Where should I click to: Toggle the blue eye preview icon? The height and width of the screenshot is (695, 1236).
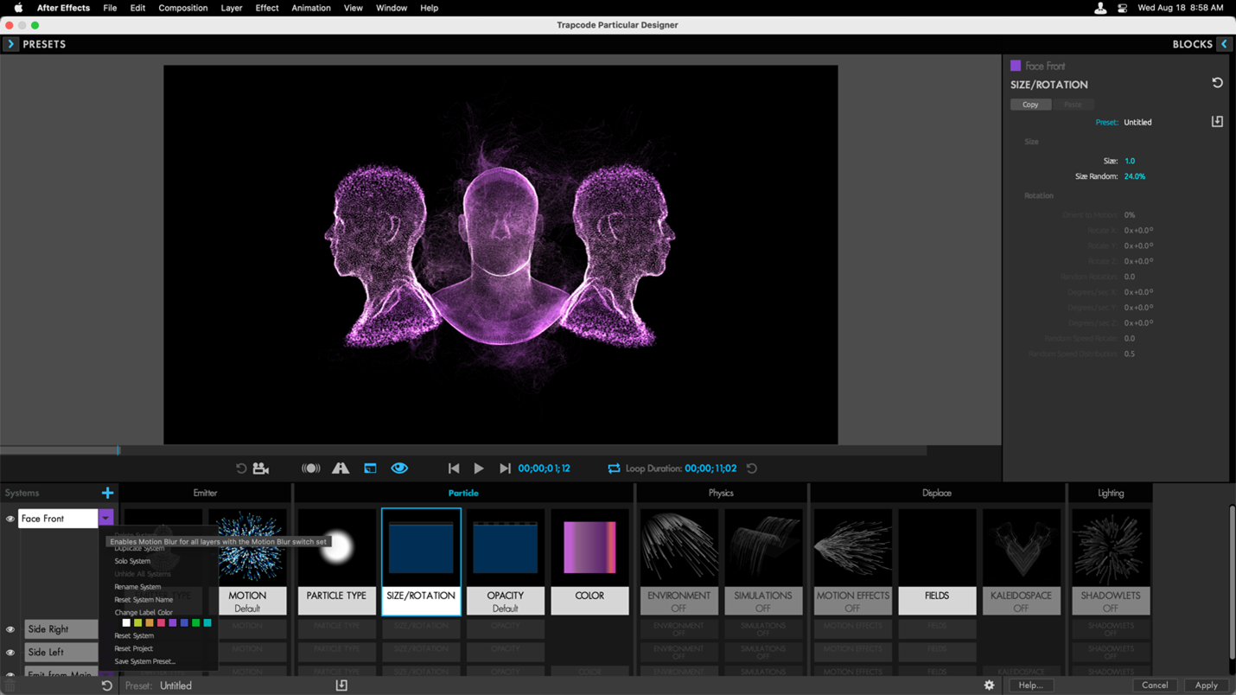pyautogui.click(x=399, y=469)
